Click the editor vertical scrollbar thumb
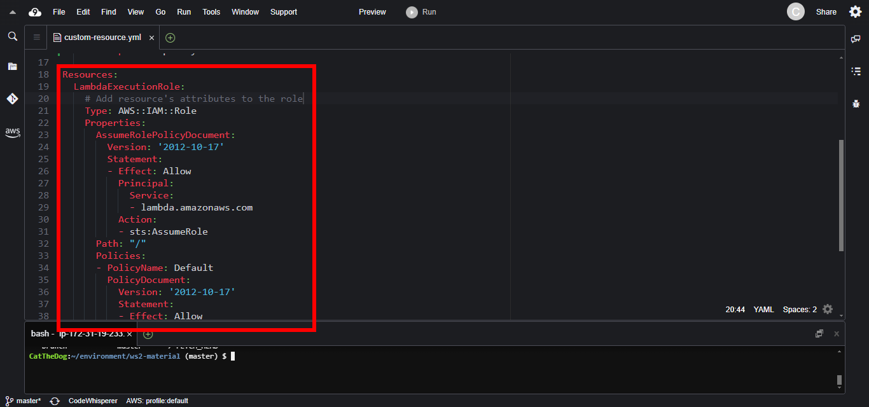The width and height of the screenshot is (869, 407). [x=841, y=195]
